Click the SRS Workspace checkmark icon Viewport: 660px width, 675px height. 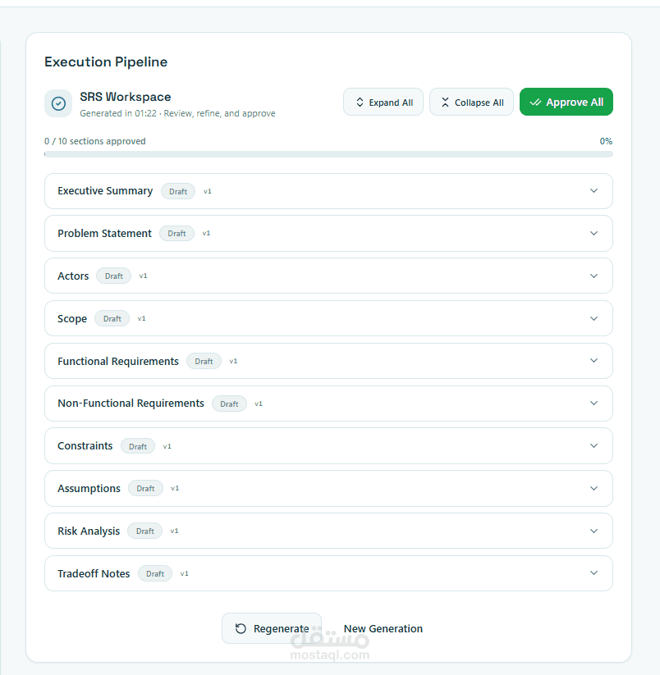(x=58, y=103)
